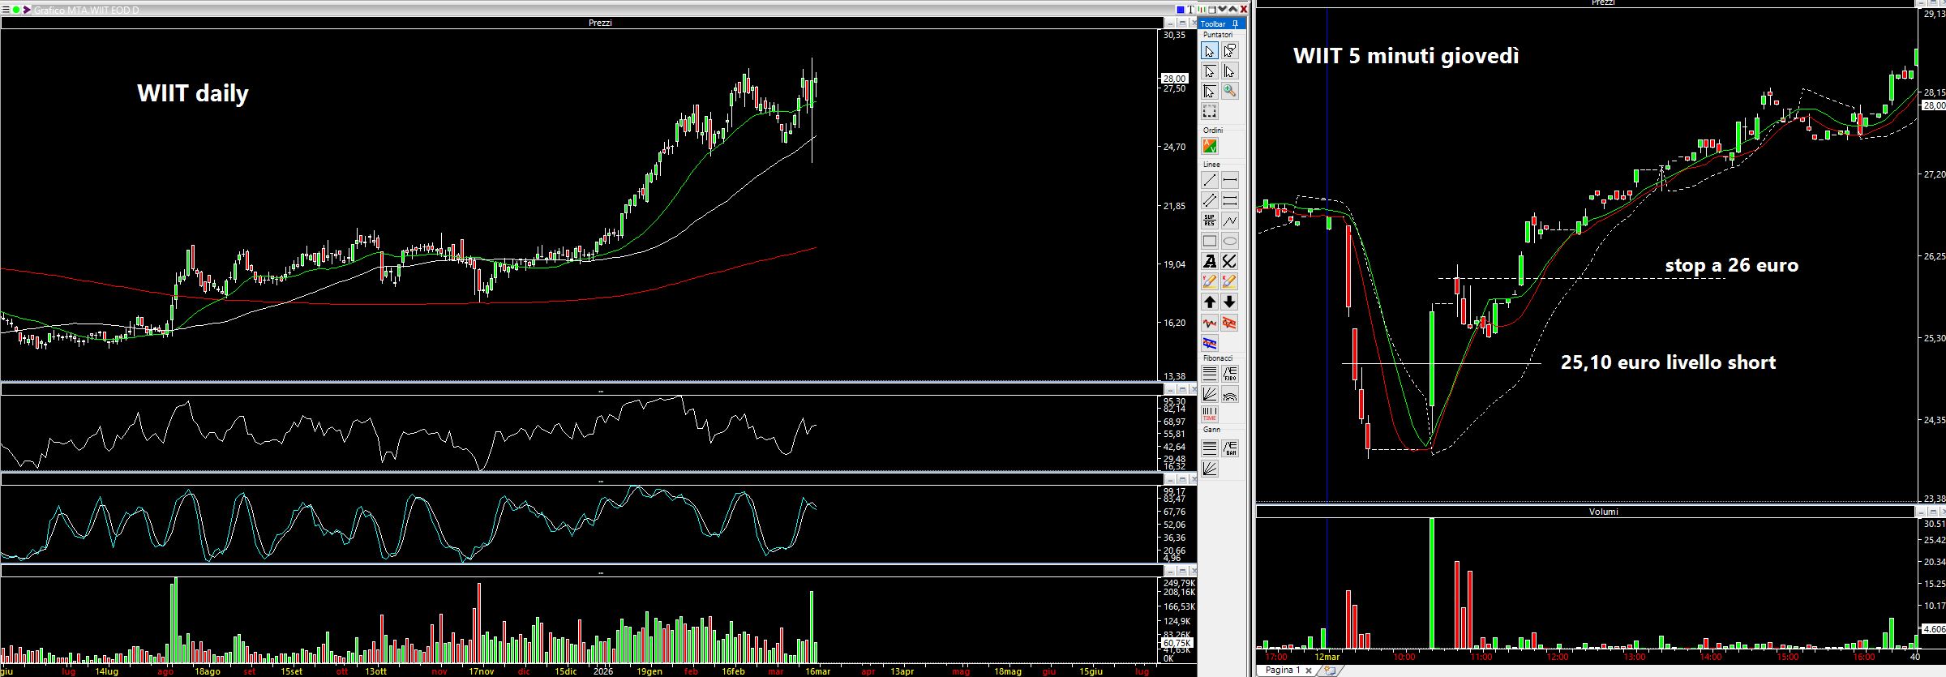Pick the up arrow marker tool
1946x677 pixels.
pyautogui.click(x=1209, y=302)
